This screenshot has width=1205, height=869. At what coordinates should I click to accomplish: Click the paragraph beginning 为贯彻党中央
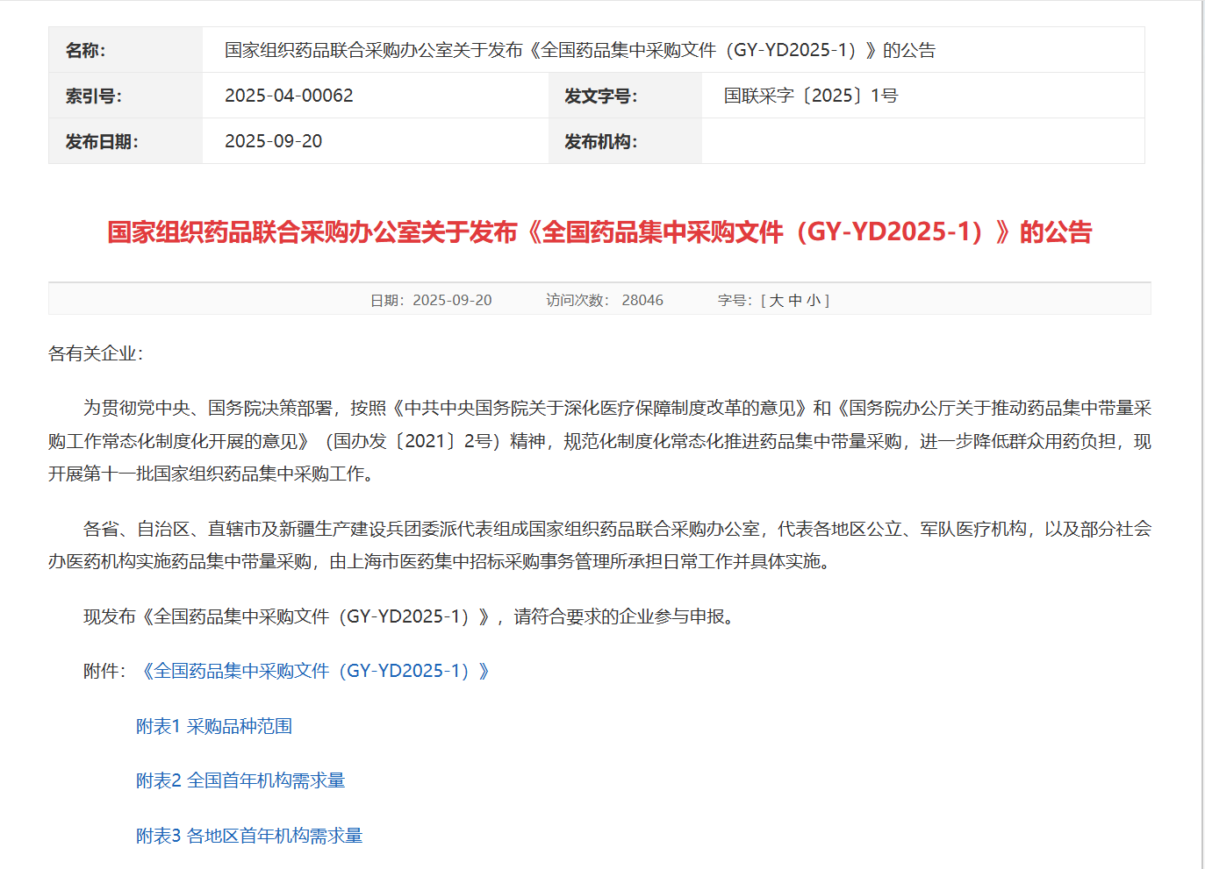[x=599, y=441]
